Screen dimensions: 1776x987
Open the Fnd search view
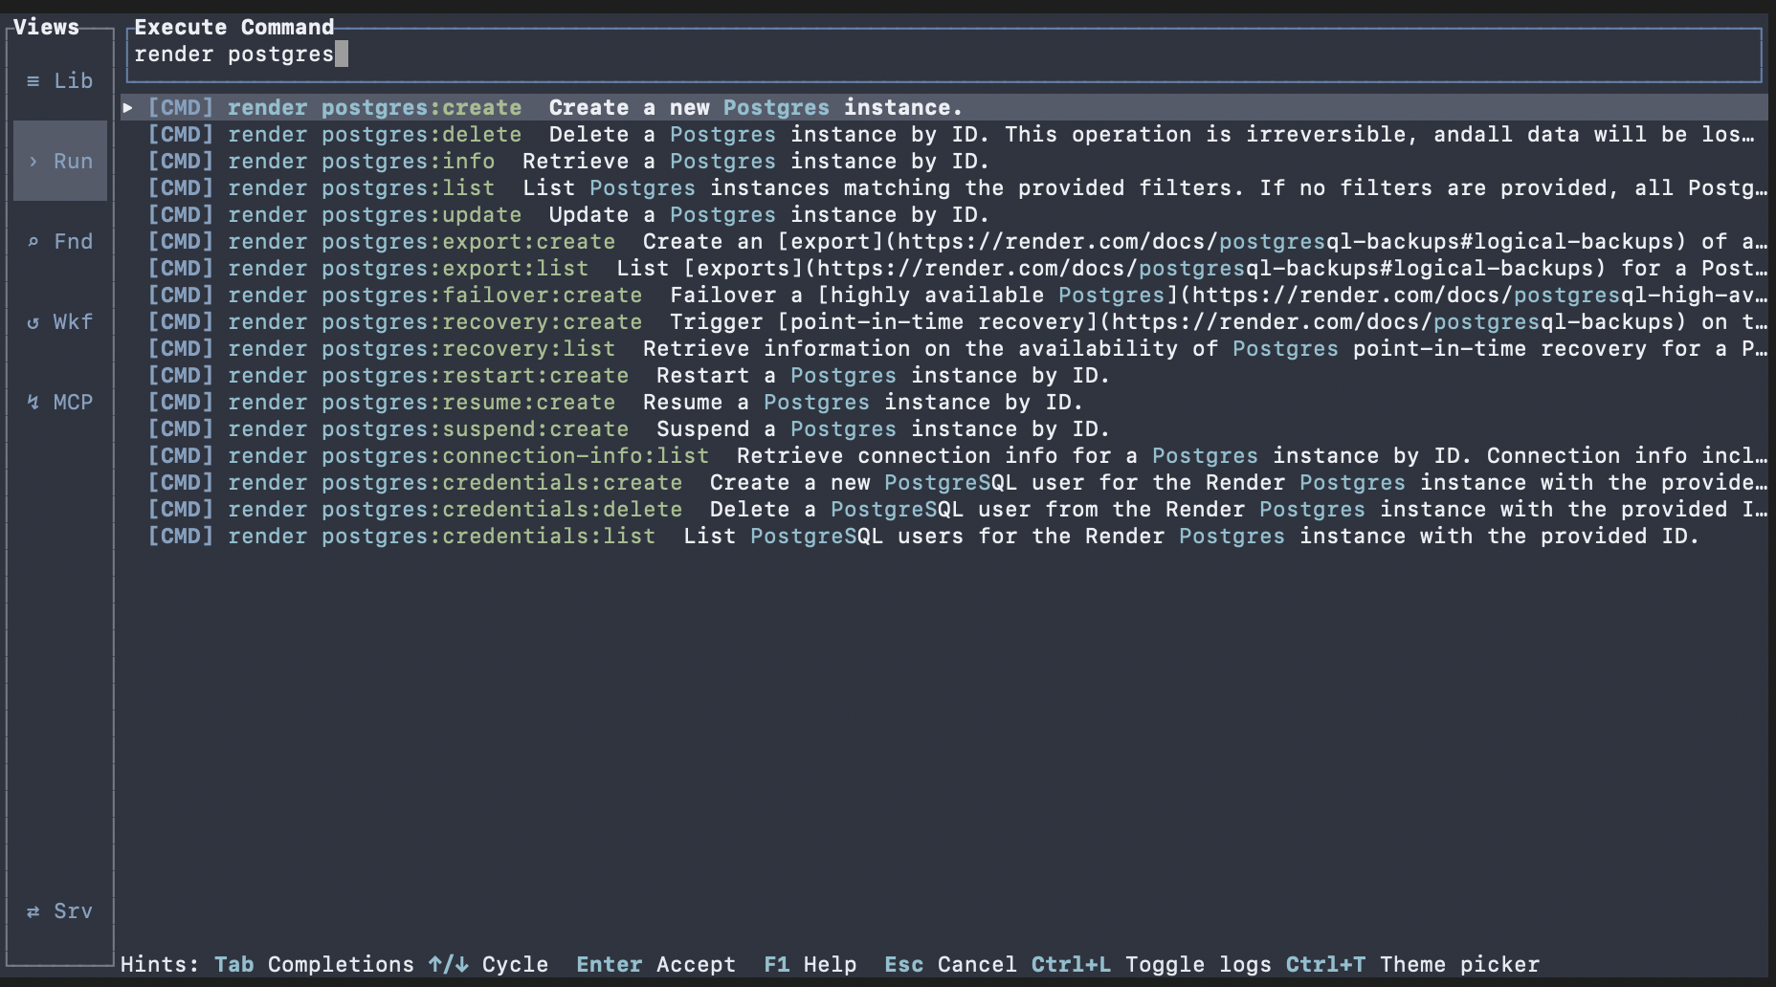pyautogui.click(x=60, y=241)
